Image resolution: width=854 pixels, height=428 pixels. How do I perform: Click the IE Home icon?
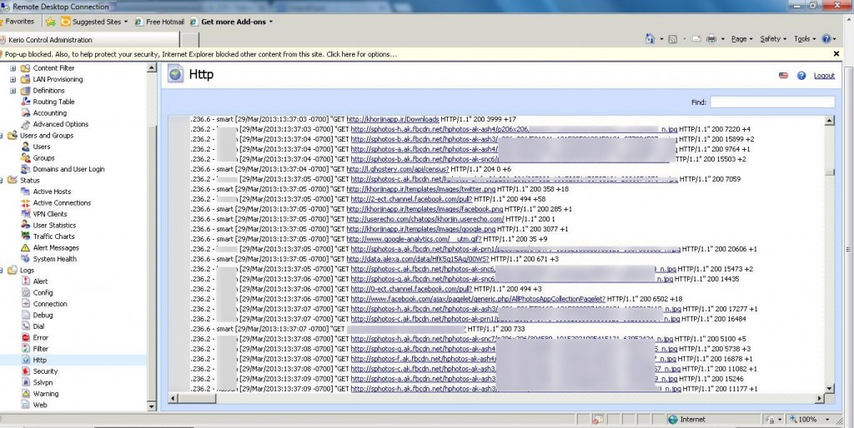click(650, 39)
